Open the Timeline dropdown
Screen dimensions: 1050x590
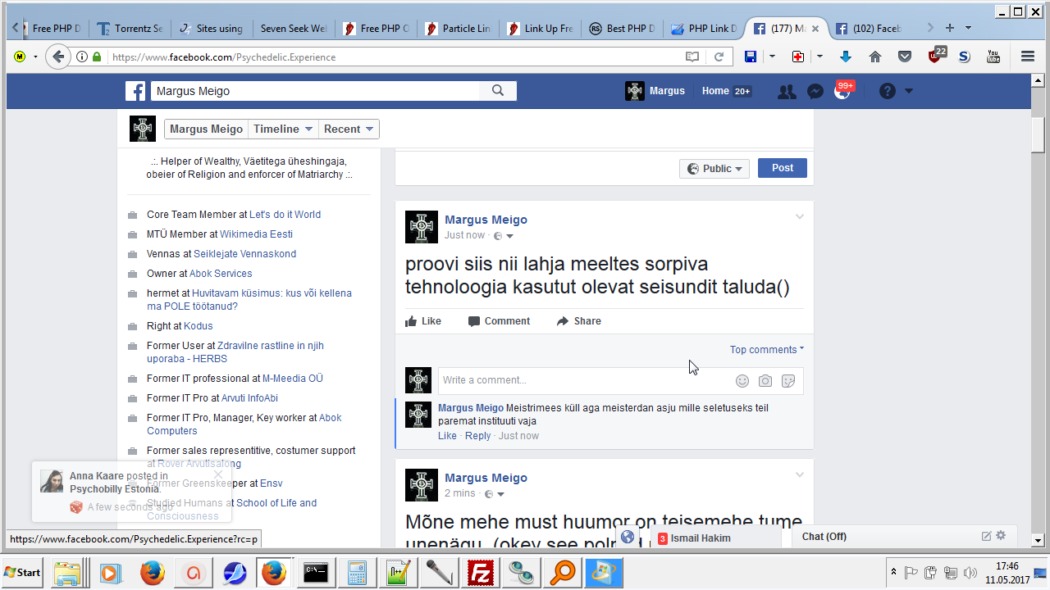[283, 129]
